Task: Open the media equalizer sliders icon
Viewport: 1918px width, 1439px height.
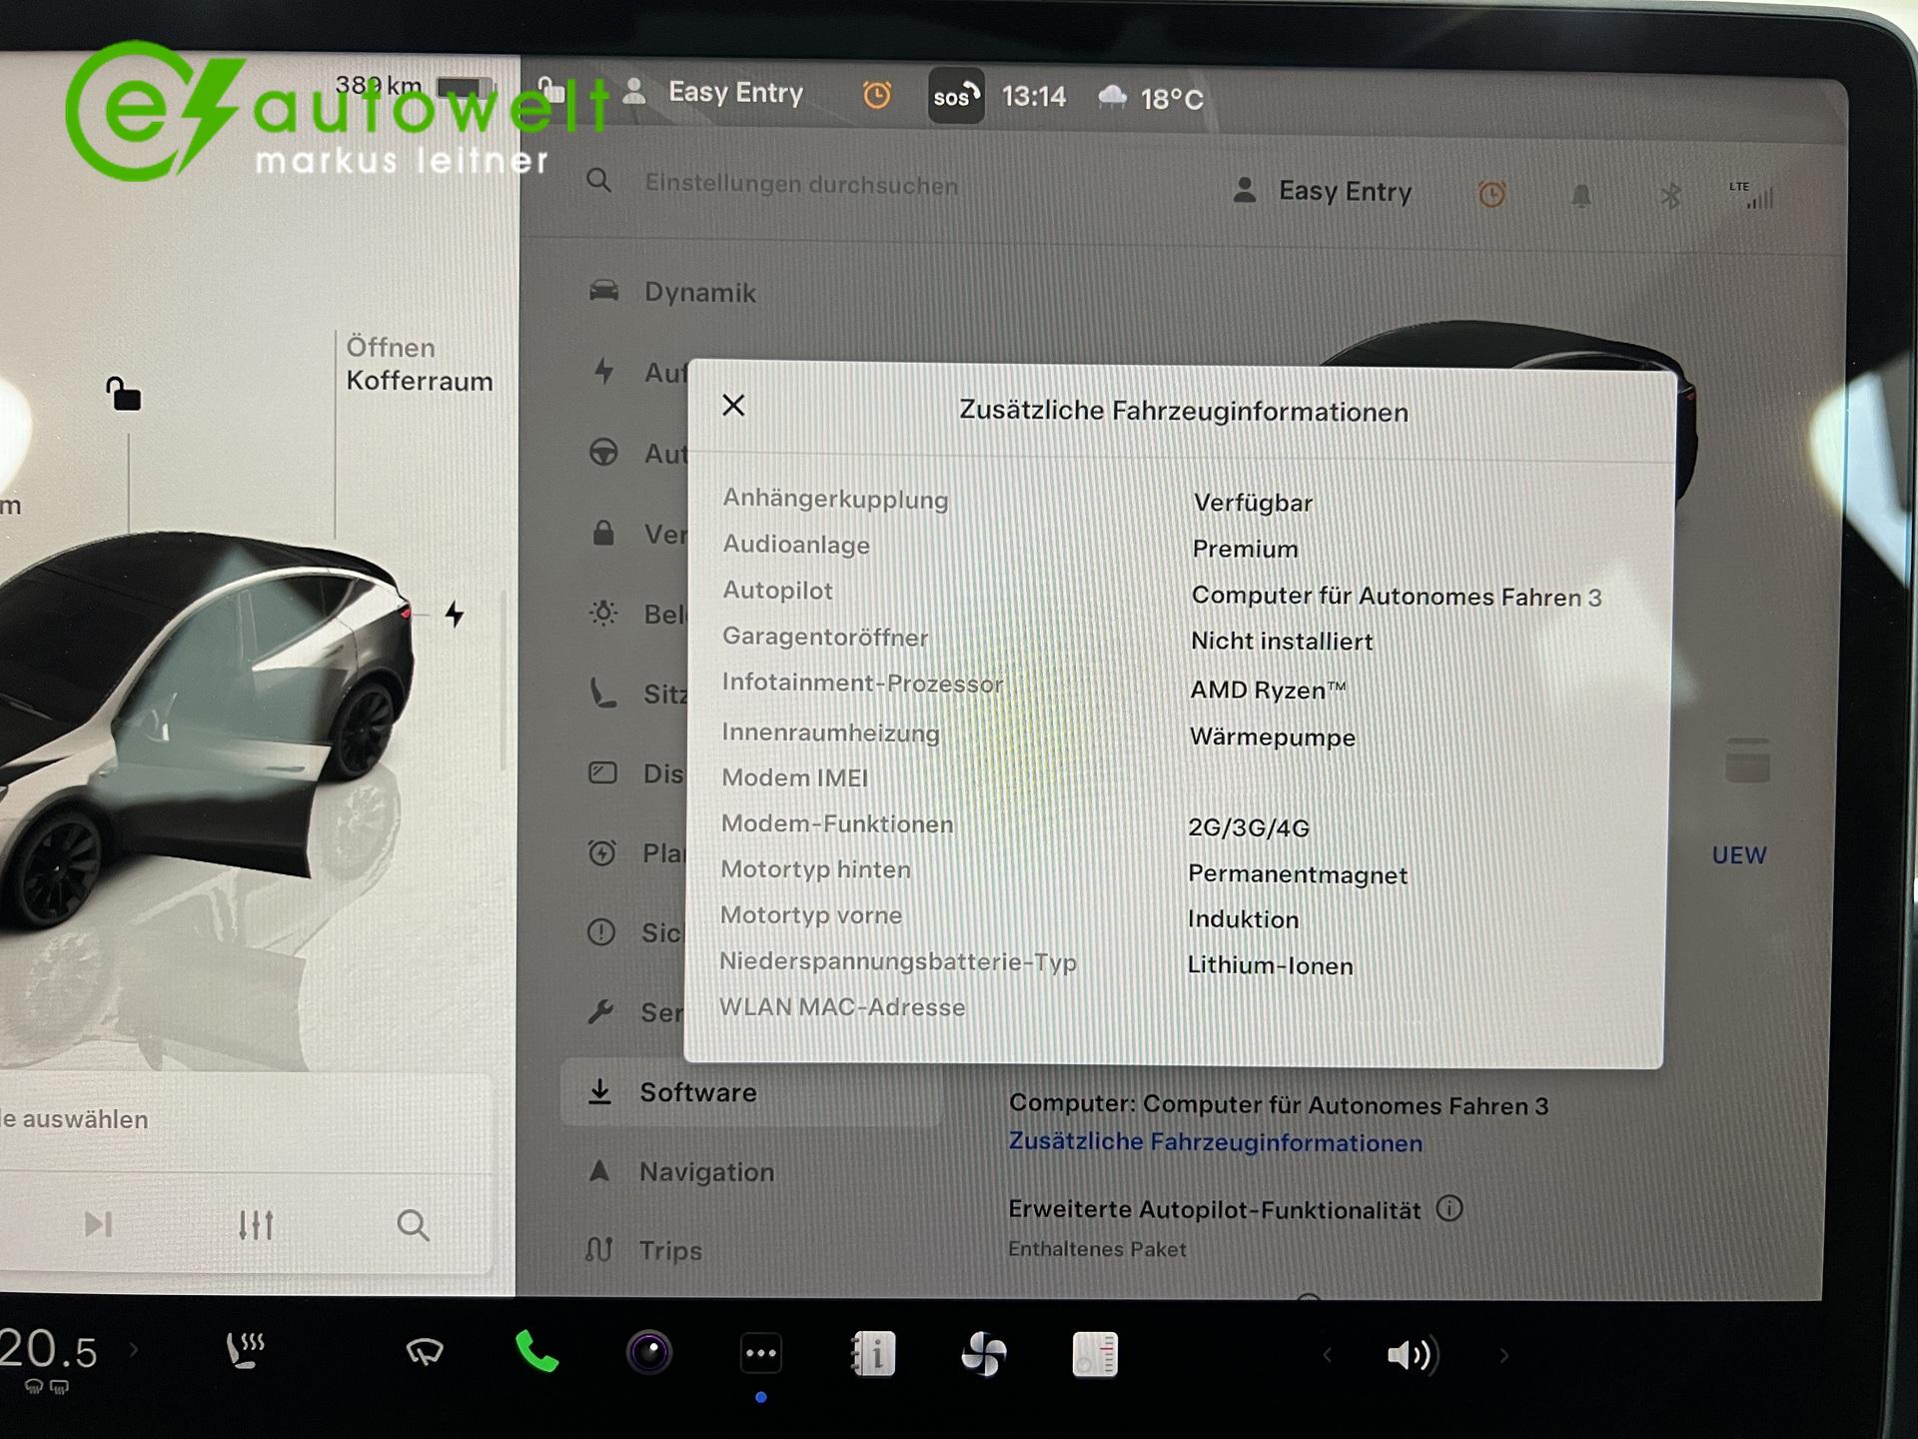Action: (256, 1225)
